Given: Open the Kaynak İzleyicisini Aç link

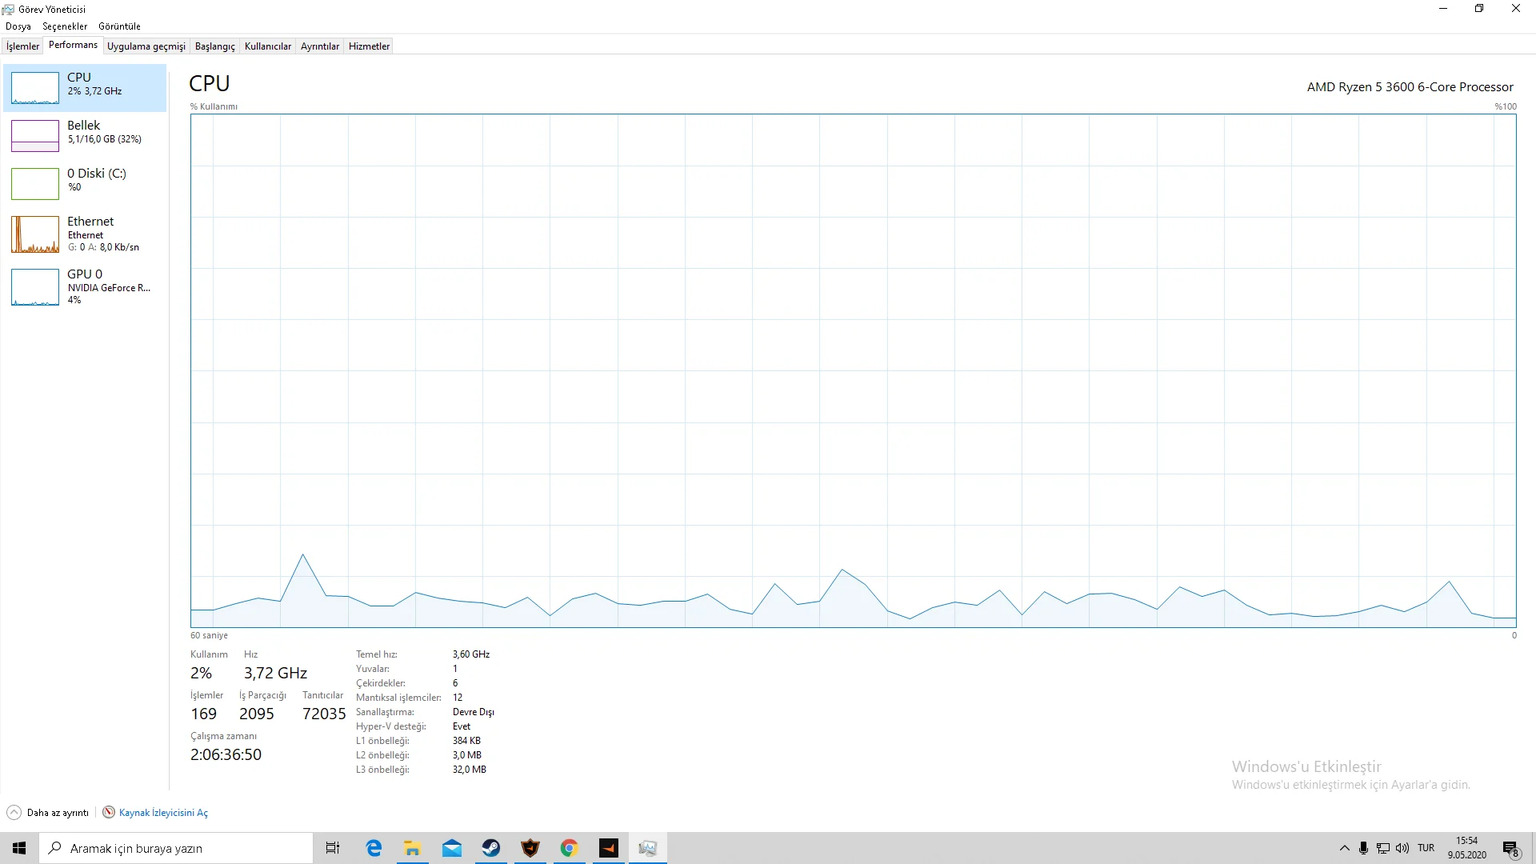Looking at the screenshot, I should pos(163,813).
